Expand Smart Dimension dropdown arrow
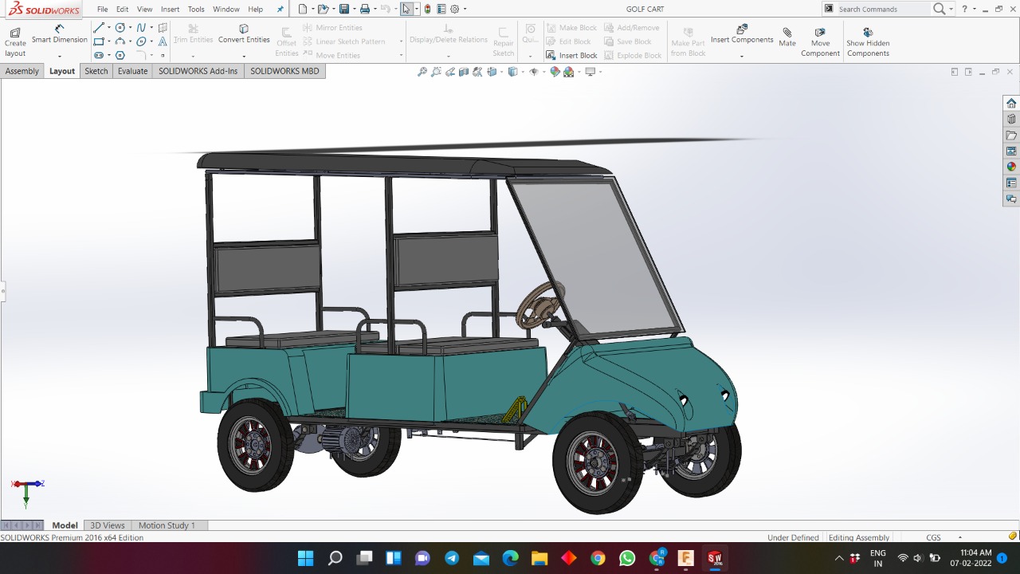The image size is (1020, 574). click(x=60, y=57)
